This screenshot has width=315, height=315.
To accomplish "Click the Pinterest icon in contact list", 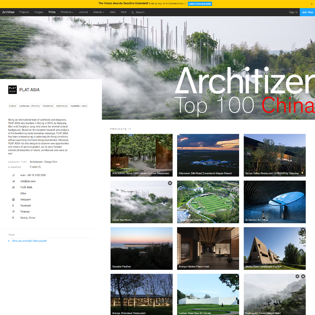I will pyautogui.click(x=13, y=212).
